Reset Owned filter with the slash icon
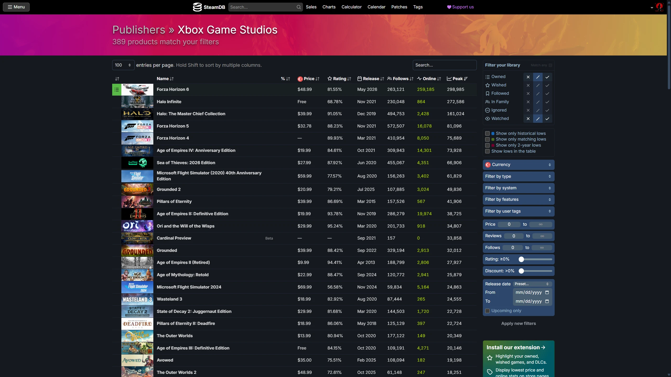 538,77
